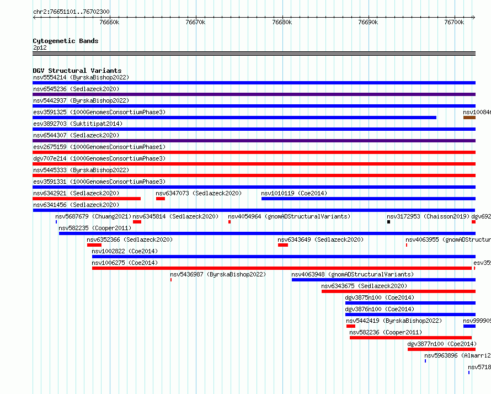This screenshot has width=491, height=394.
Task: Click the red nsv6345814 variant bar
Action: click(x=137, y=222)
